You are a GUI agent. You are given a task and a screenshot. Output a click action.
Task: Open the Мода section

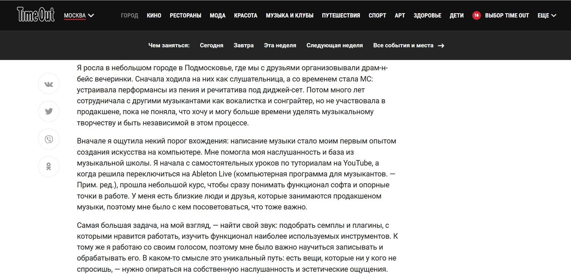(218, 15)
